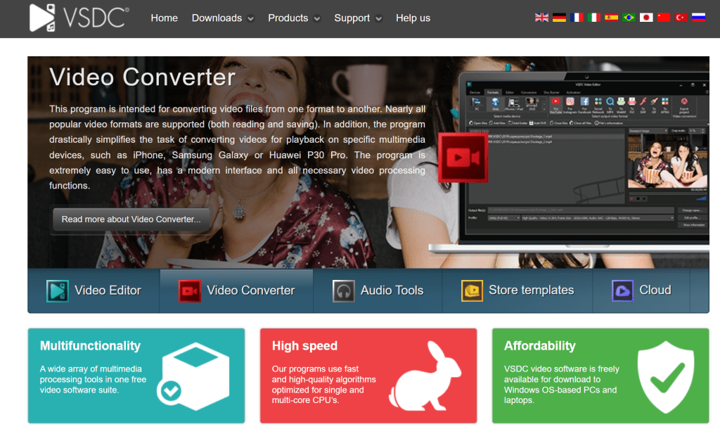Open the Store templates tab
Image resolution: width=720 pixels, height=427 pixels.
(x=517, y=291)
